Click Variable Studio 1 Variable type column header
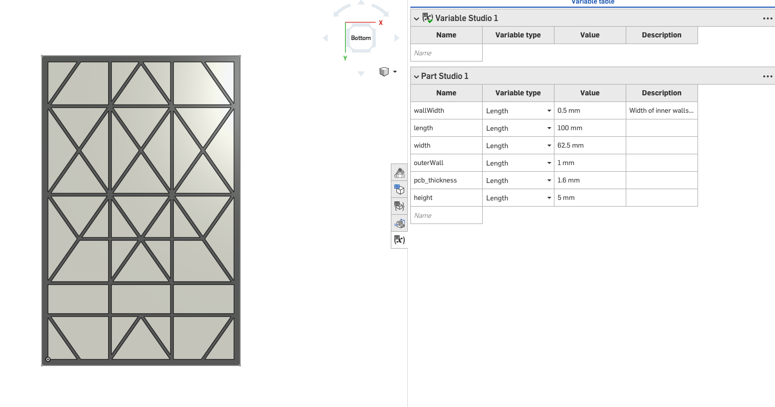The height and width of the screenshot is (407, 775). click(518, 35)
